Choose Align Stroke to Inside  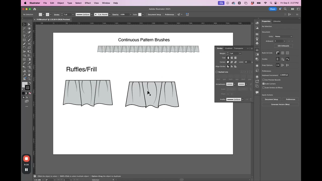(x=232, y=66)
